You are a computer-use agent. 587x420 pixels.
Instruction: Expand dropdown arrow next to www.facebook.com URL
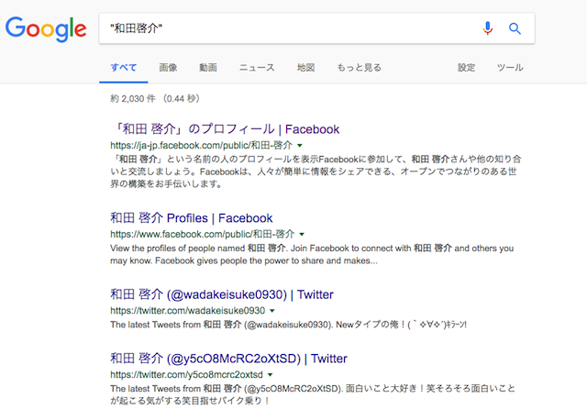[x=302, y=235]
